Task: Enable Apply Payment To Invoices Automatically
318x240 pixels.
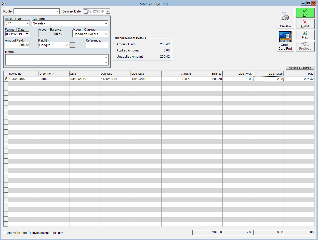Action: click(5, 233)
